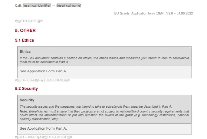Click the insert call name placeholder
The image size is (207, 139).
(69, 5)
